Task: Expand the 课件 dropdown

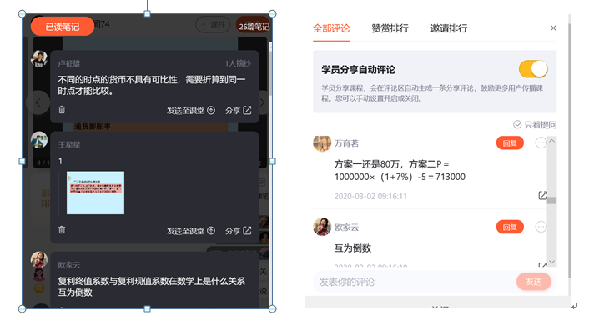Action: (213, 25)
